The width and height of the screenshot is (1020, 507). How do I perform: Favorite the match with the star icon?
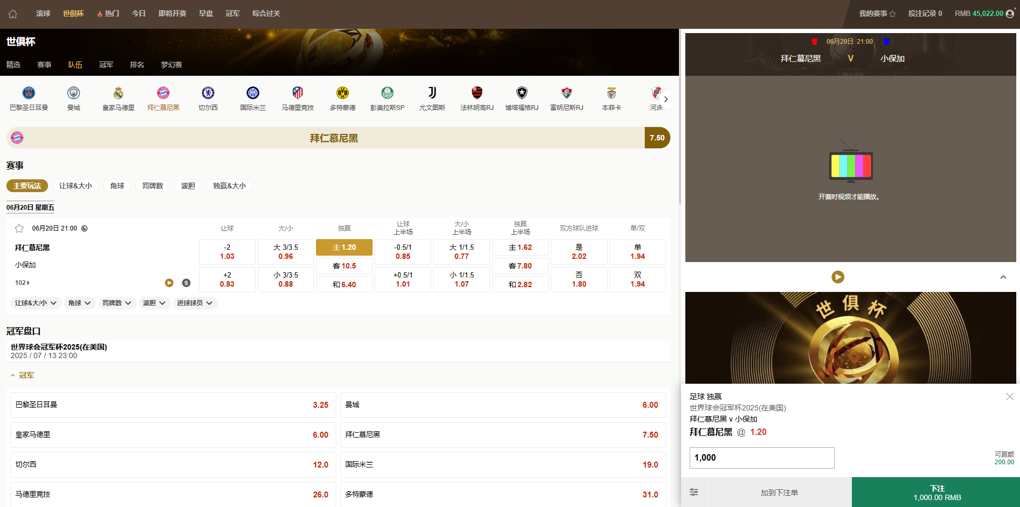19,228
